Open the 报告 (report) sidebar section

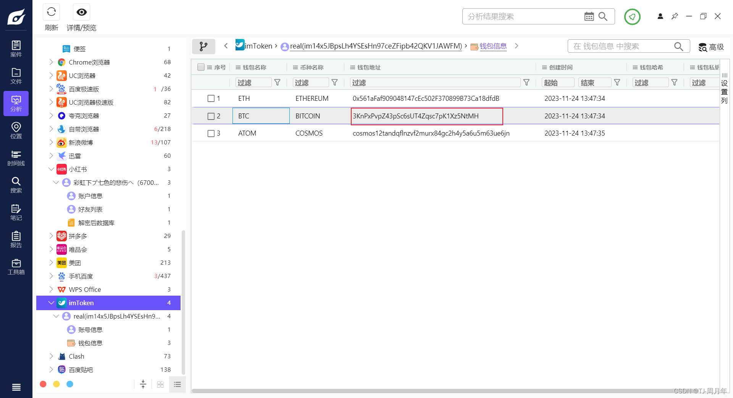coord(16,239)
